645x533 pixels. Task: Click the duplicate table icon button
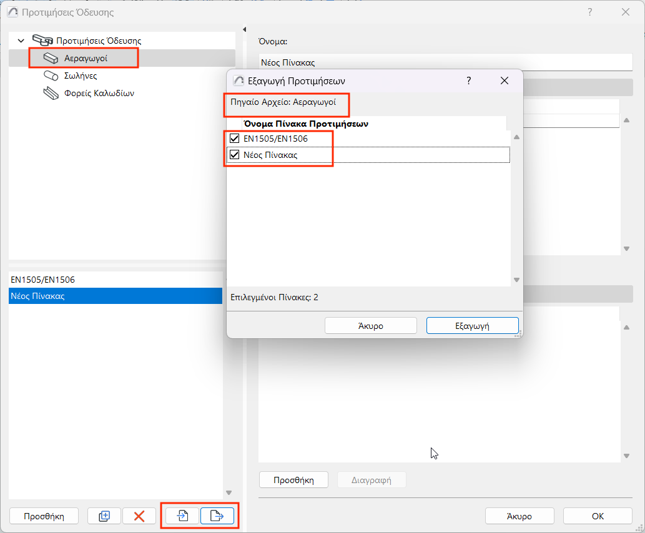tap(104, 516)
